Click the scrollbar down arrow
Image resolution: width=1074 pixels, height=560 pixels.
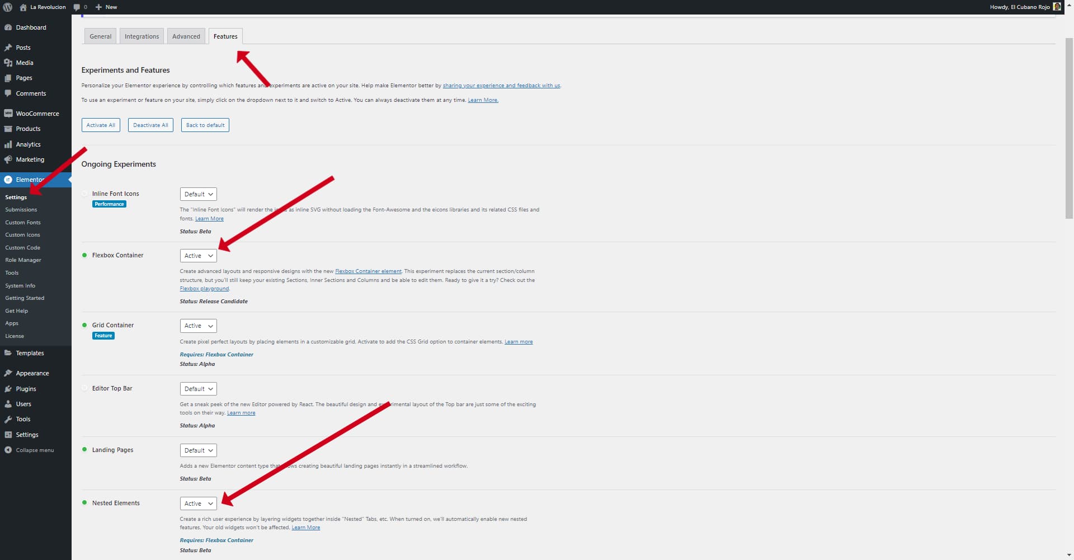point(1069,556)
